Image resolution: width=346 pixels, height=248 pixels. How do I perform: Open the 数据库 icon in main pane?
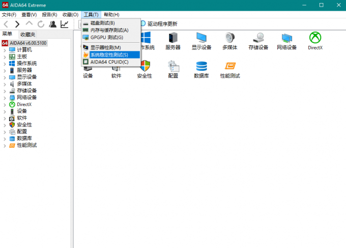click(201, 66)
